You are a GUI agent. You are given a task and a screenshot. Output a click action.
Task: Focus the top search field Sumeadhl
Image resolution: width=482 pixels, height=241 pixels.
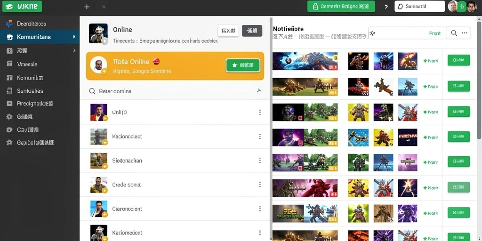point(419,7)
